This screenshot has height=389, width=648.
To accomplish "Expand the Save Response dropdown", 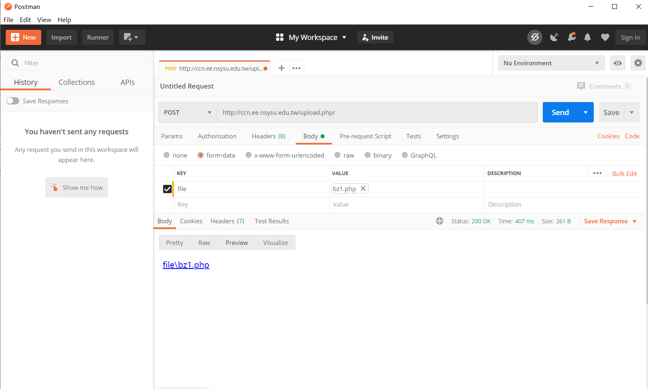I will point(635,221).
